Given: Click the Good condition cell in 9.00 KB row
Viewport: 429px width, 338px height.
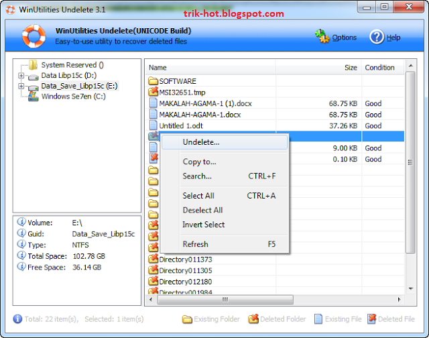Looking at the screenshot, I should [373, 148].
